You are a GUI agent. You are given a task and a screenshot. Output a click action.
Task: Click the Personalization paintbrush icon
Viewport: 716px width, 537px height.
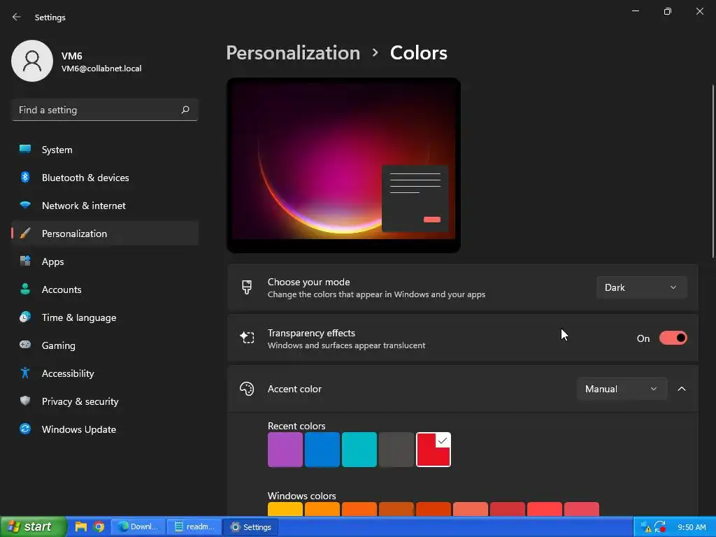tap(25, 234)
